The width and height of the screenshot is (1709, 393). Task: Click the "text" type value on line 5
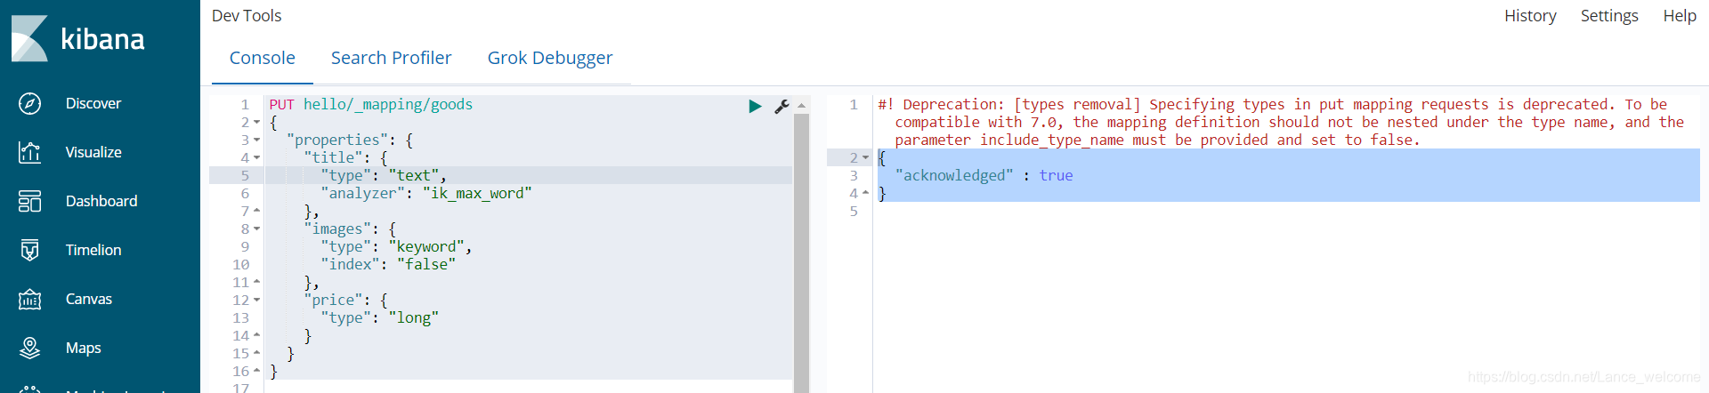coord(413,176)
